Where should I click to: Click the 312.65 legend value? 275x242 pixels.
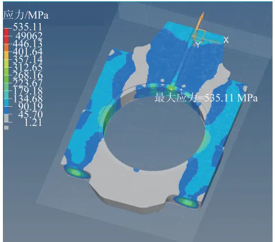[x=27, y=68]
